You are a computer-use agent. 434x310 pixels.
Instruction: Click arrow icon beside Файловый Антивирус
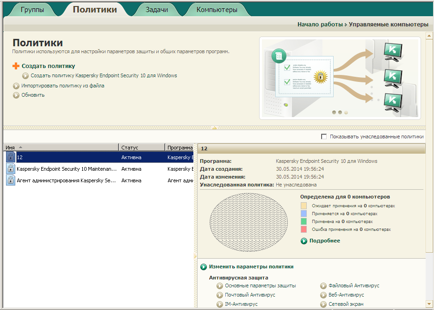[x=323, y=286]
